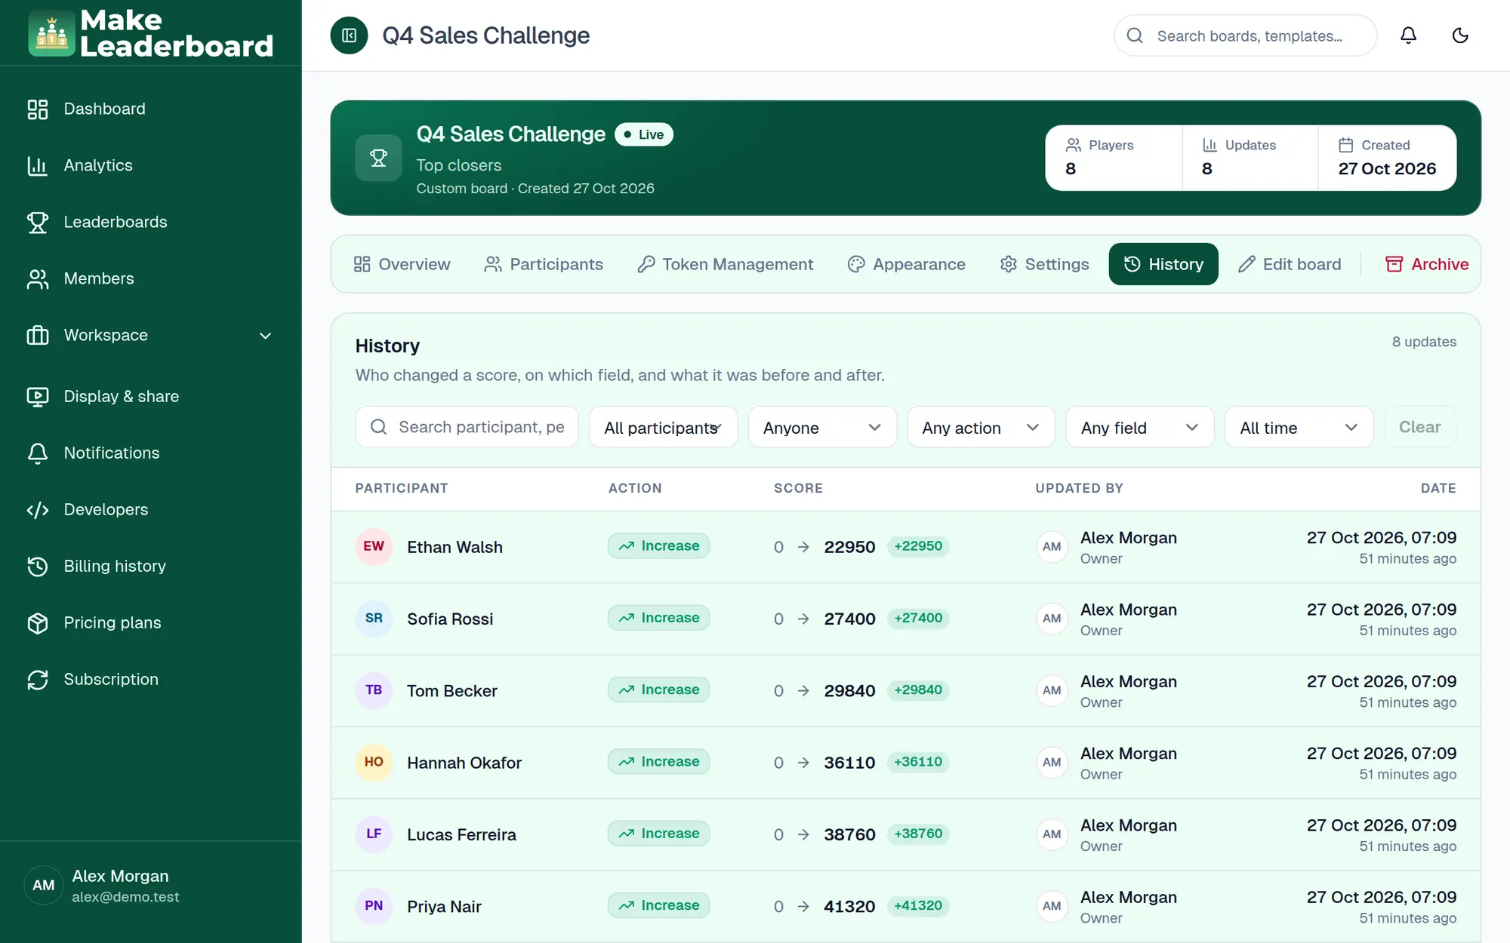Select the History tab
1510x943 pixels.
point(1163,264)
